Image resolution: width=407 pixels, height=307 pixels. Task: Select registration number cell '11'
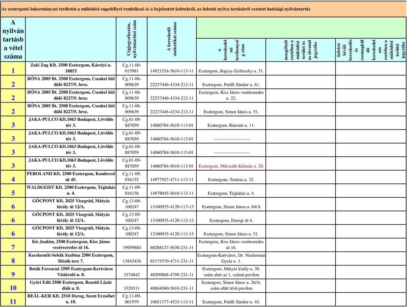[13, 299]
